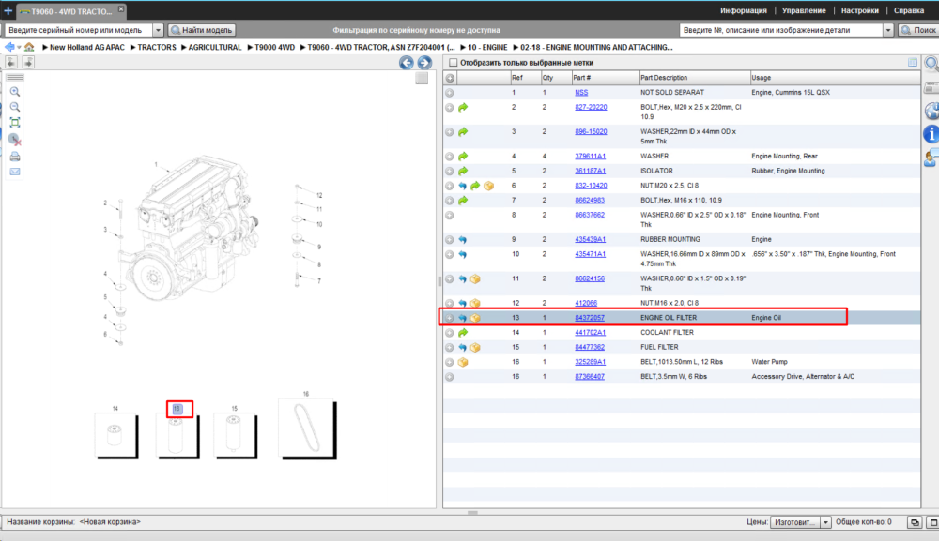Image resolution: width=939 pixels, height=541 pixels.
Task: Click blue arrow on ENGINE OIL FILTER row
Action: pos(463,318)
